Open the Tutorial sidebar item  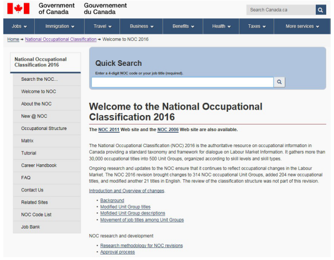click(47, 153)
